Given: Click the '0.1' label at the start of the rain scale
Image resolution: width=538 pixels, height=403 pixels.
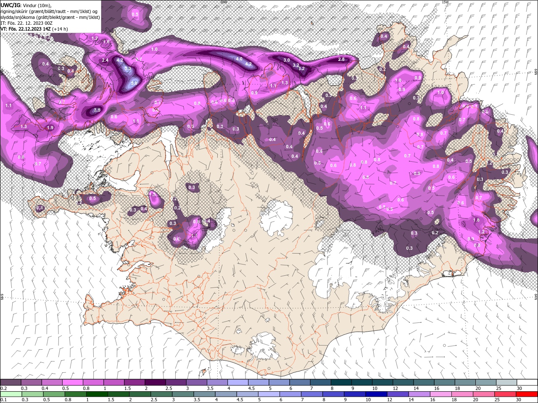Looking at the screenshot, I should coord(3,400).
